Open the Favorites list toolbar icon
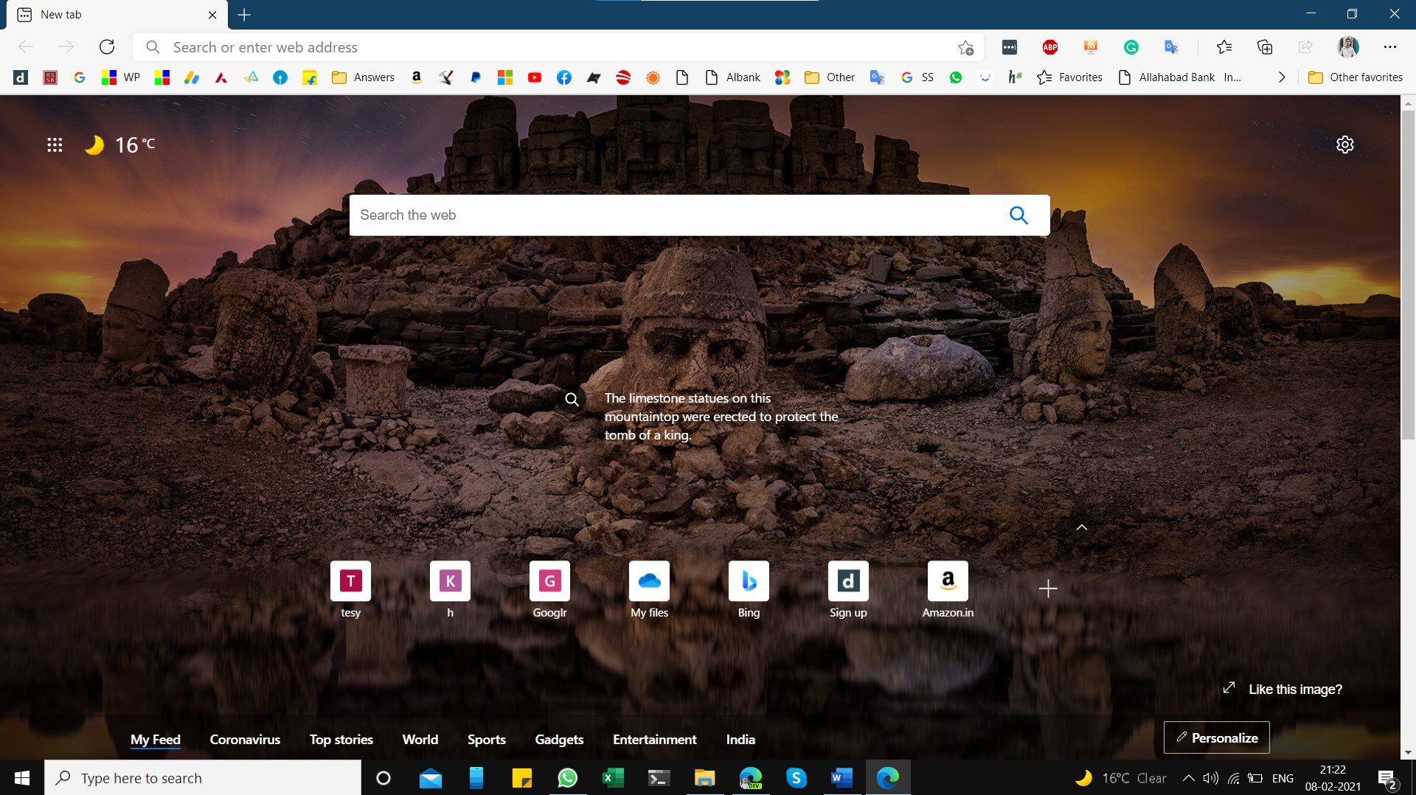 1224,47
